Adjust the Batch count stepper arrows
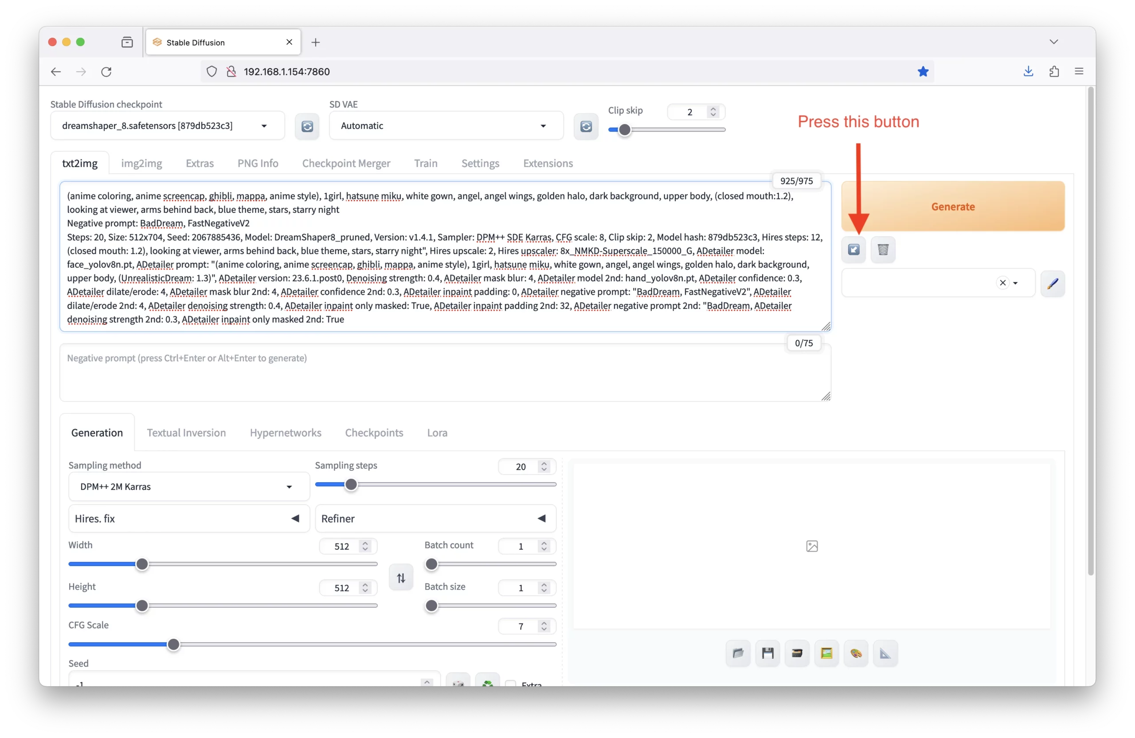 pyautogui.click(x=544, y=547)
